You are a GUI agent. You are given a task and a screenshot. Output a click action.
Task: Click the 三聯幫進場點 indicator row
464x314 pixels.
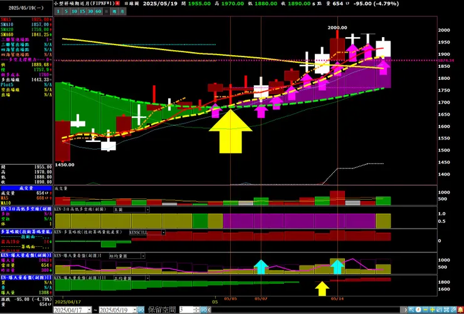tap(26, 40)
